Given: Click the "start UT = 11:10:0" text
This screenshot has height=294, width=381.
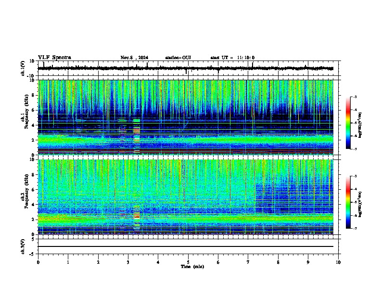Looking at the screenshot, I should [x=232, y=58].
